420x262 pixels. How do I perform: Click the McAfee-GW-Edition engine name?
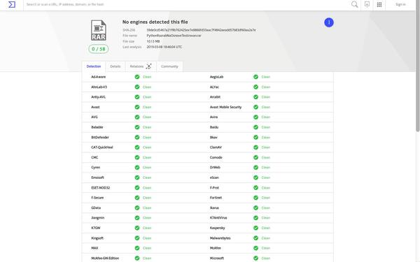tap(105, 259)
